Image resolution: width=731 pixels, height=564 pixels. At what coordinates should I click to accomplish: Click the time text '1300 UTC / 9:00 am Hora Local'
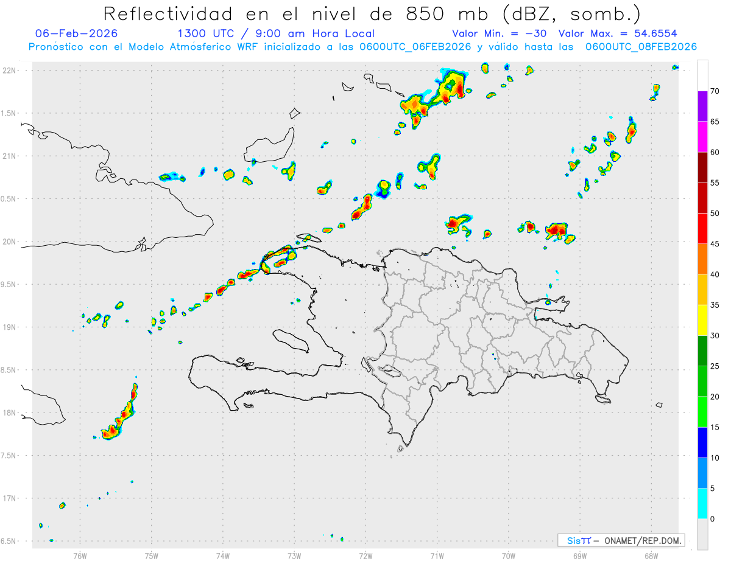click(x=276, y=33)
